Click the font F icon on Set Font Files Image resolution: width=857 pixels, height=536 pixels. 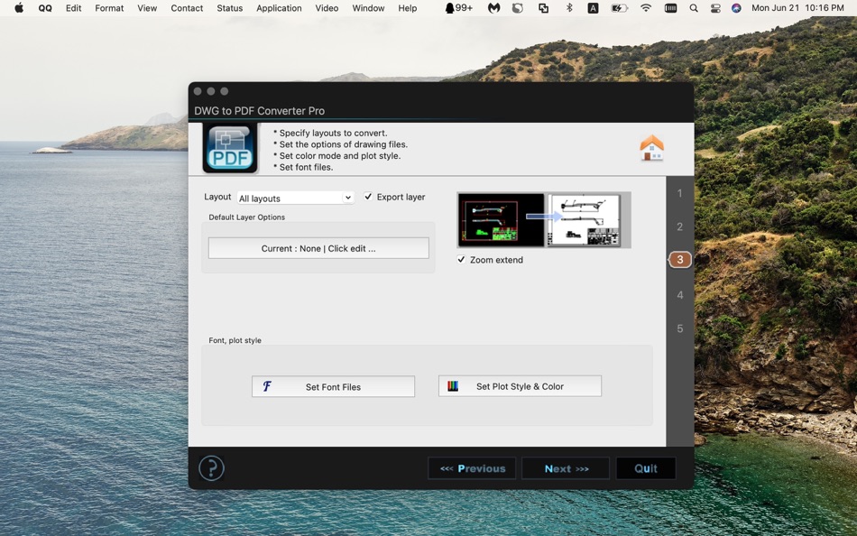pos(267,386)
